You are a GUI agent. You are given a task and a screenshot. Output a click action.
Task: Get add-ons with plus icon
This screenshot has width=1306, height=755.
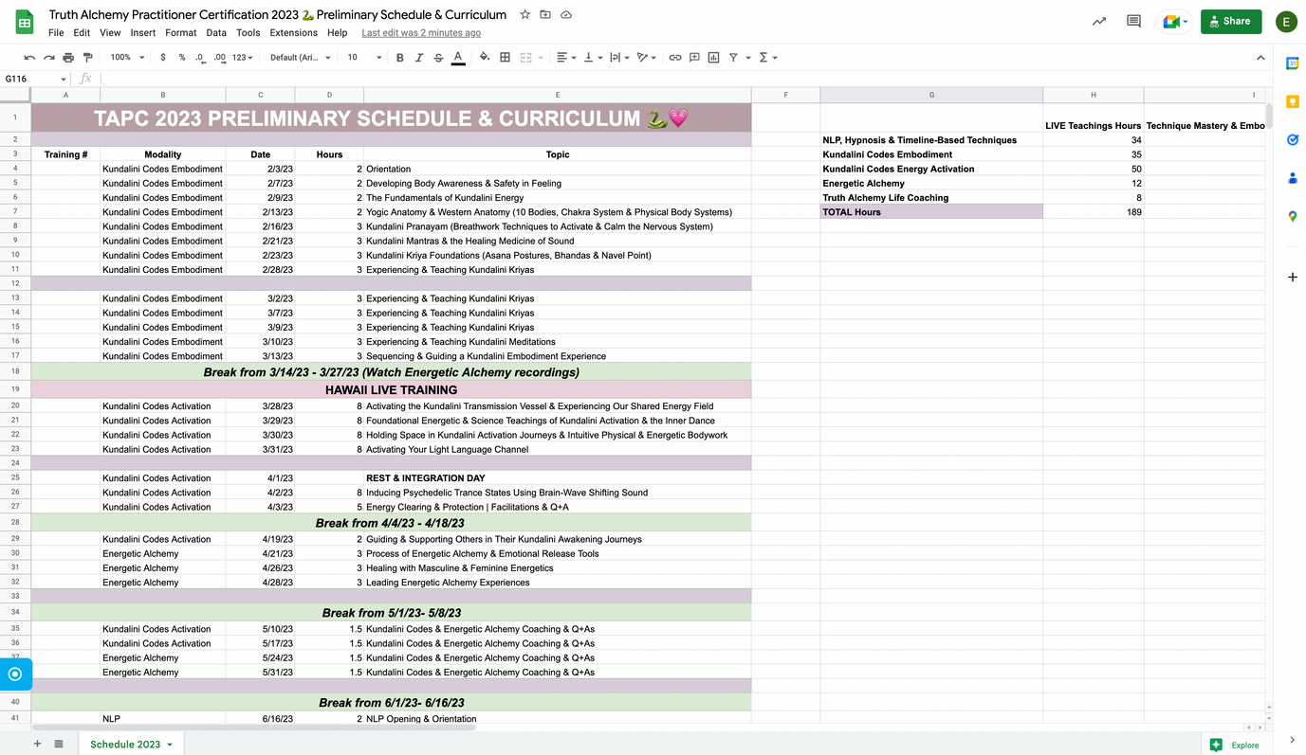(1292, 277)
